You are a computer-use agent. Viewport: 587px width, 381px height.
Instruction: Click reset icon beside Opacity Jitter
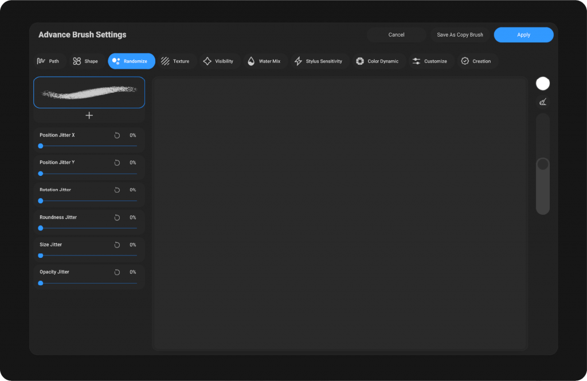[x=117, y=272]
